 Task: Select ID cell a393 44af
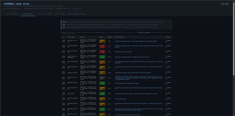[64, 41]
